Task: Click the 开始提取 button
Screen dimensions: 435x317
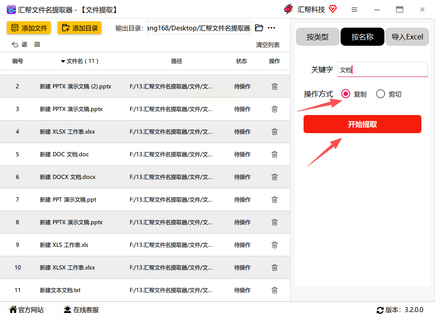Action: pos(362,124)
